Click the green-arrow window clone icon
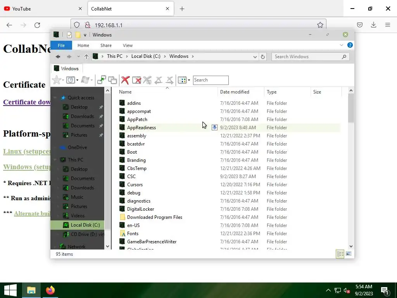397x298 pixels. [101, 80]
